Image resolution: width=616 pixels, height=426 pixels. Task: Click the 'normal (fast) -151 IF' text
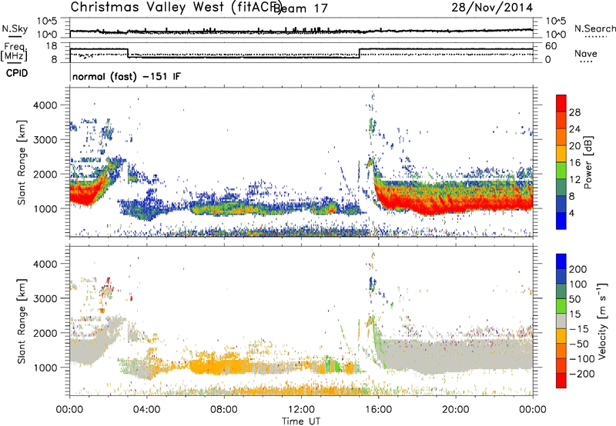coord(126,76)
